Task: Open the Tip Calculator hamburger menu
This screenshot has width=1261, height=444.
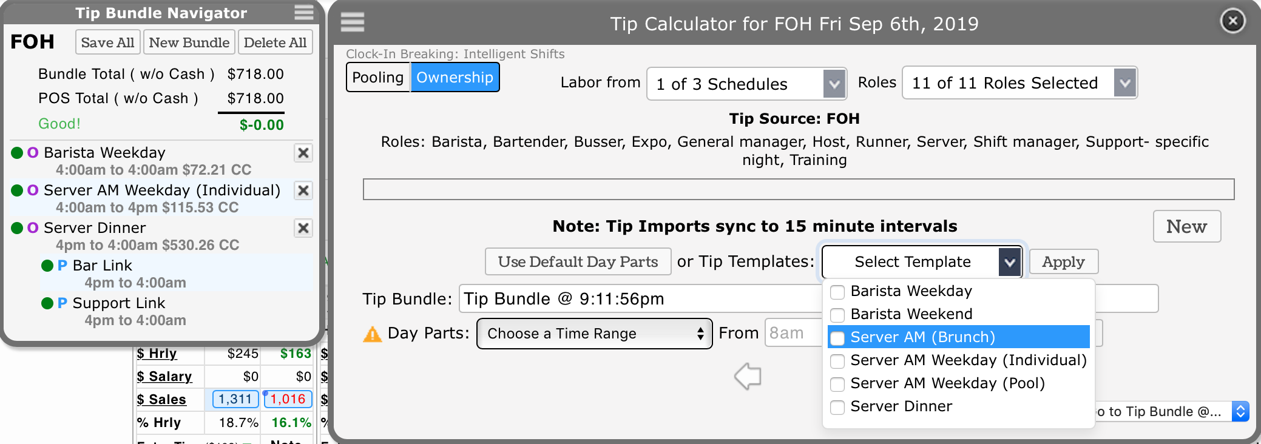Action: point(352,22)
